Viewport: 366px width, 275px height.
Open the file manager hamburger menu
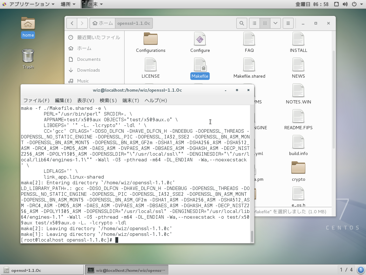point(288,23)
